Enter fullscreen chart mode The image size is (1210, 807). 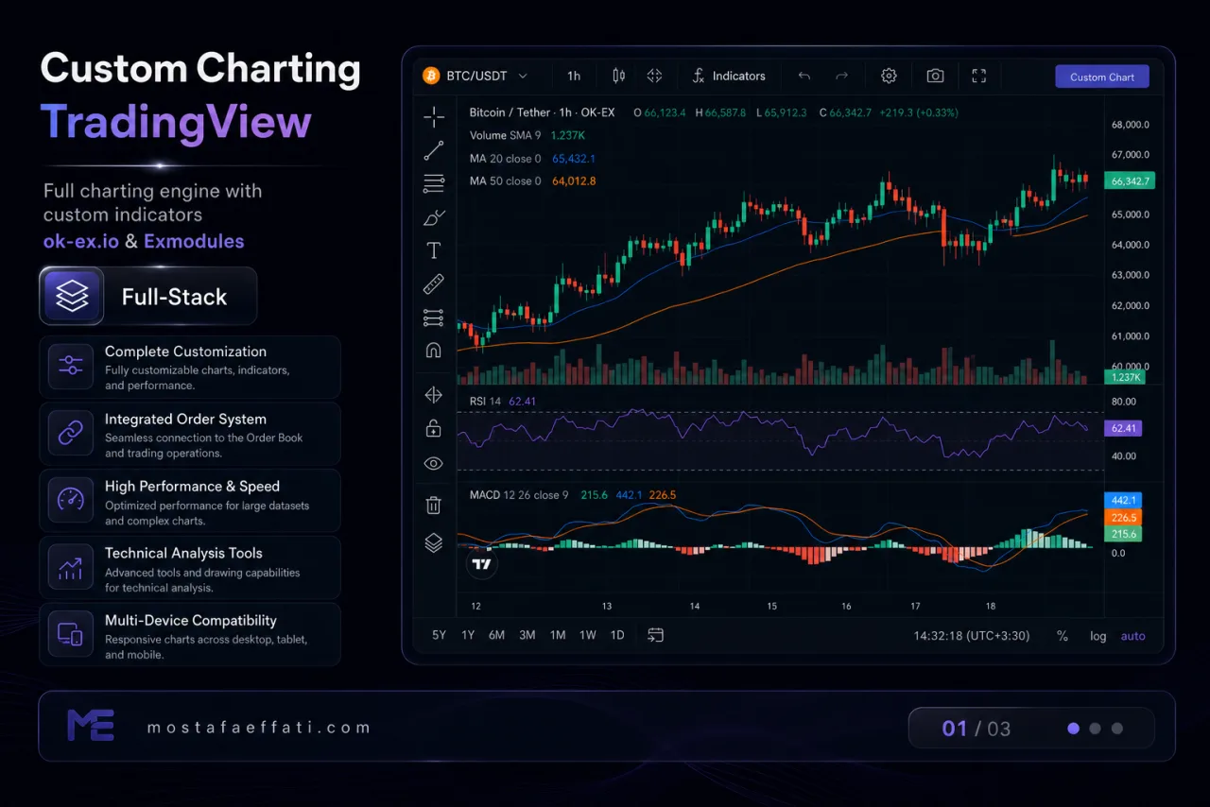[x=979, y=76]
